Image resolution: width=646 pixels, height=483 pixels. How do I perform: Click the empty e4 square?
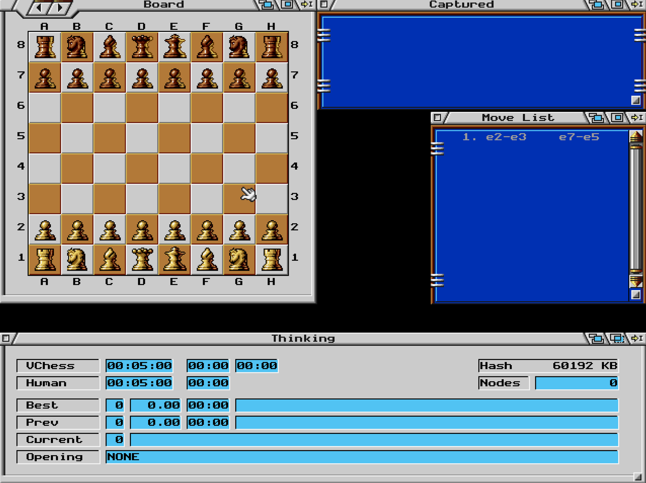tap(174, 168)
